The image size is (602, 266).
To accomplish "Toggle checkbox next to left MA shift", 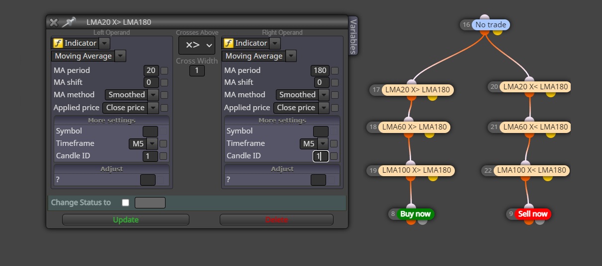I will pos(164,82).
